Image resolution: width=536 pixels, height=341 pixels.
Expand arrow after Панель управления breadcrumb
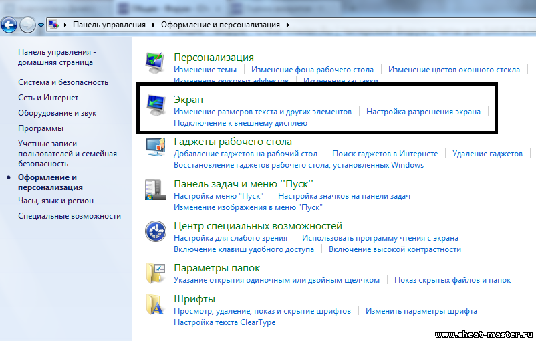click(153, 25)
